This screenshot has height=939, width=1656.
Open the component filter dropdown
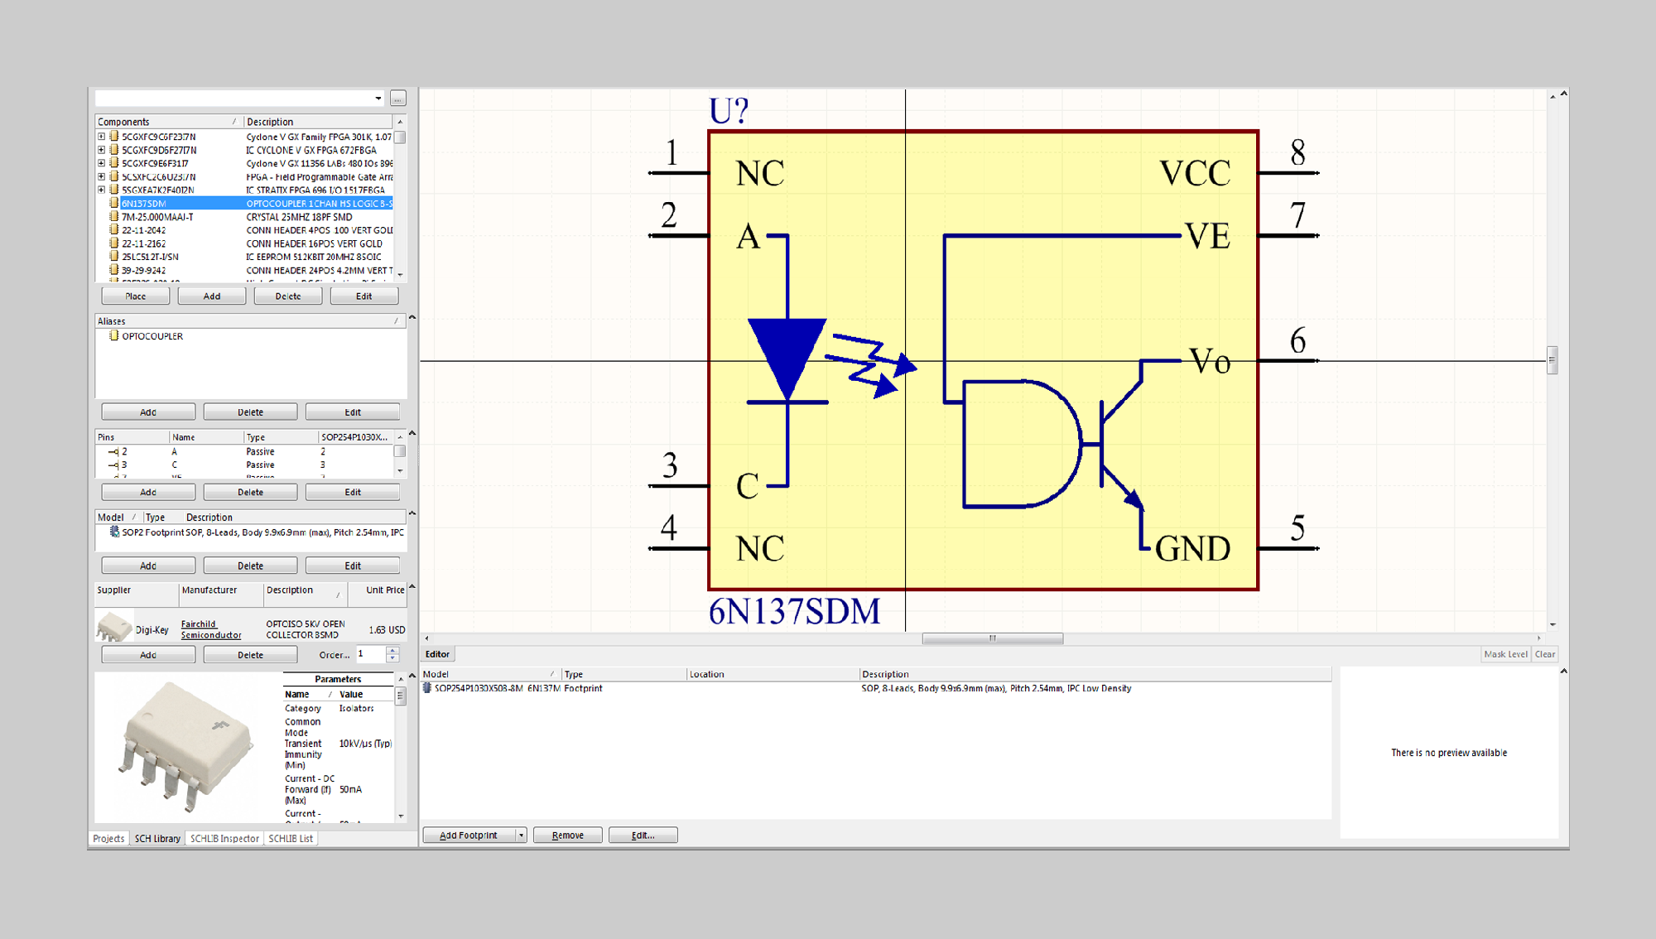[x=378, y=99]
